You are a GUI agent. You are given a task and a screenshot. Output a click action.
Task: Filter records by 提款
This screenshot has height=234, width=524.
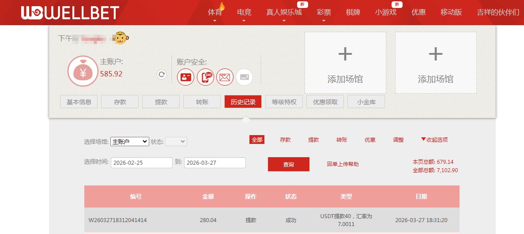pos(313,140)
